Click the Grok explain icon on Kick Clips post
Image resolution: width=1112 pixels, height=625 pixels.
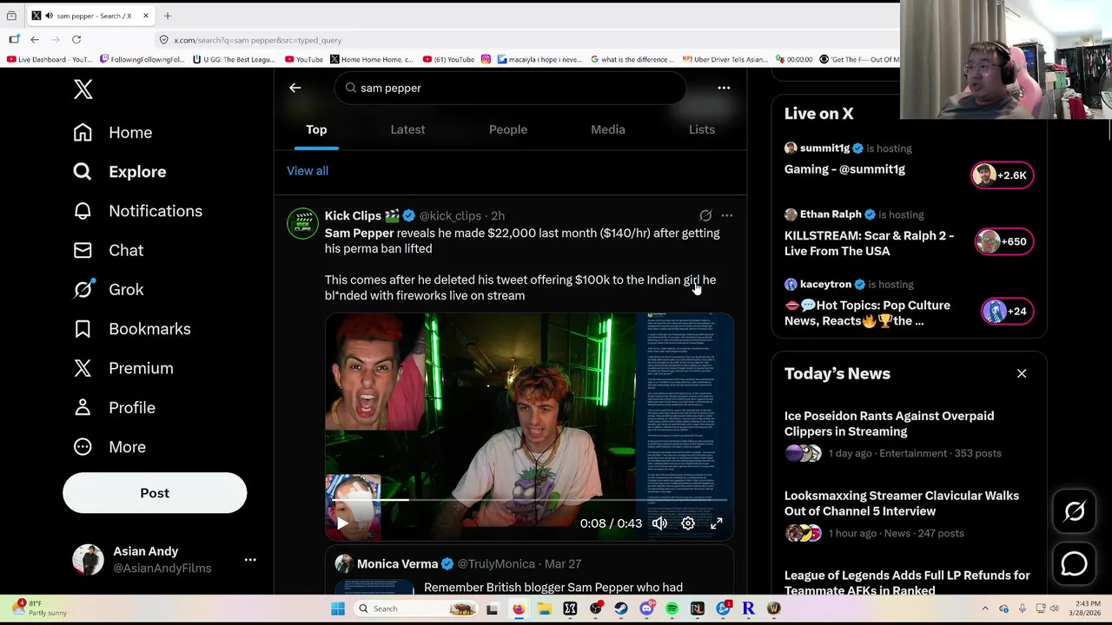(705, 215)
